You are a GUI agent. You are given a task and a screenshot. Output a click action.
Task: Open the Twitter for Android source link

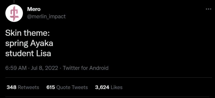pos(85,68)
